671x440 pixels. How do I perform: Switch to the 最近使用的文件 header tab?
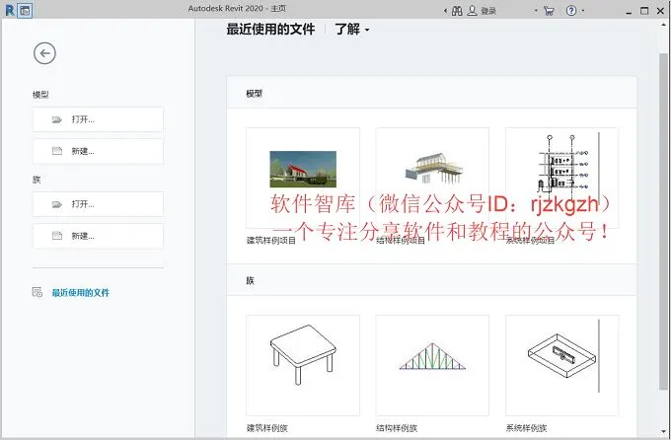pyautogui.click(x=270, y=30)
